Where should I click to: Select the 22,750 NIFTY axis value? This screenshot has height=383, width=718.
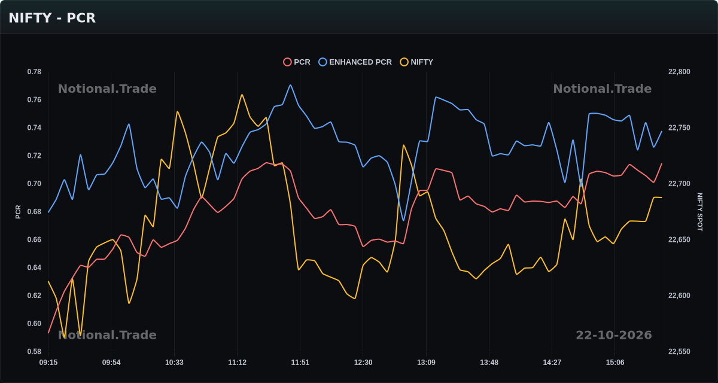coord(679,128)
